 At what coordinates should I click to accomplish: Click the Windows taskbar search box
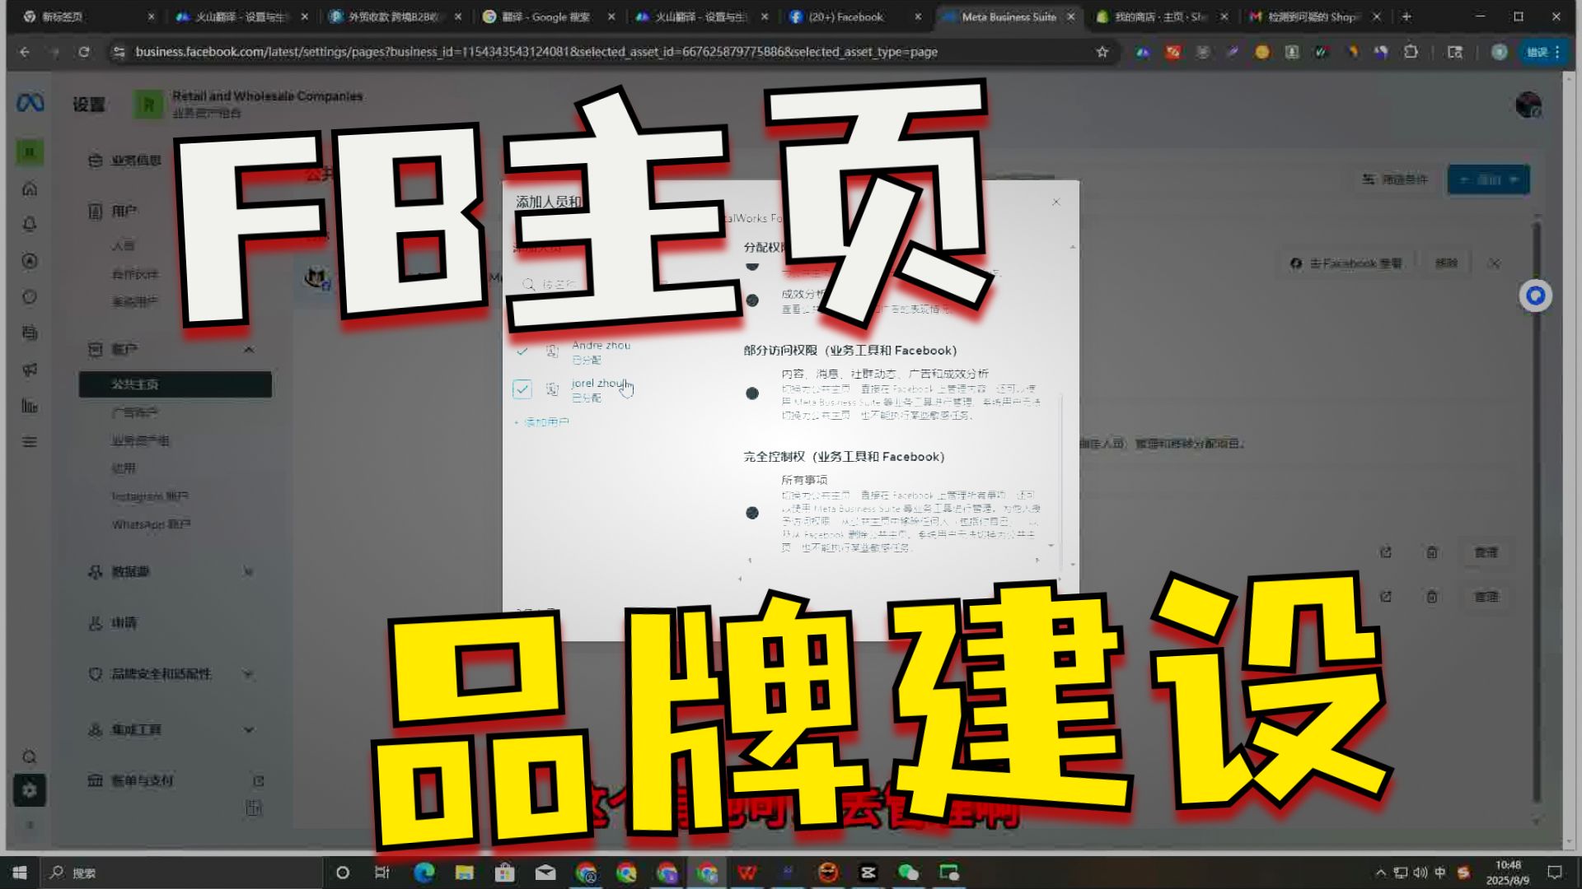coord(181,873)
